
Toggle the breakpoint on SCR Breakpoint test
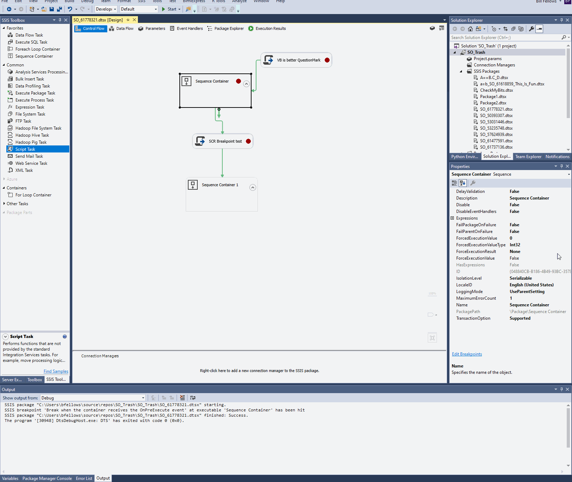pyautogui.click(x=248, y=141)
